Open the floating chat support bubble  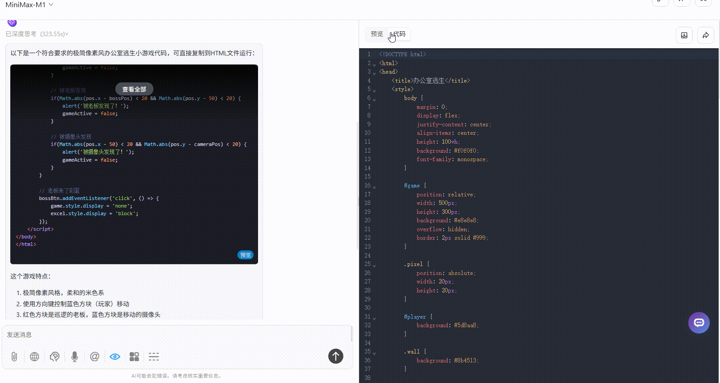point(699,323)
